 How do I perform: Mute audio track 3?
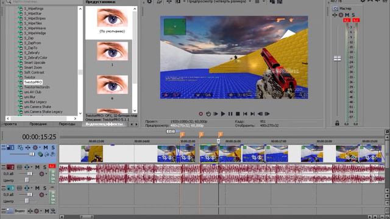click(37, 188)
